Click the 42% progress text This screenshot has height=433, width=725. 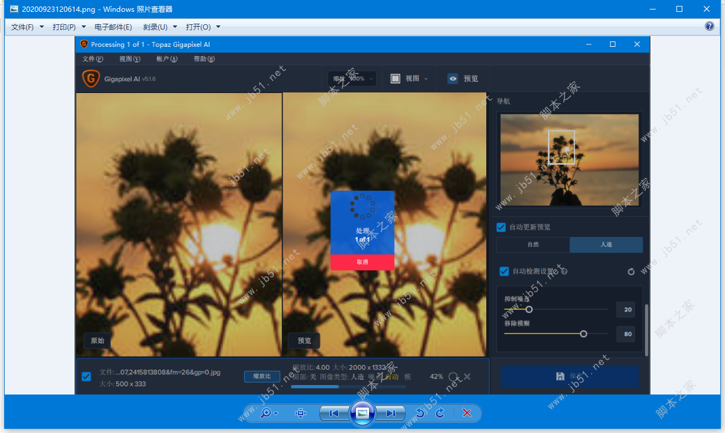[437, 377]
